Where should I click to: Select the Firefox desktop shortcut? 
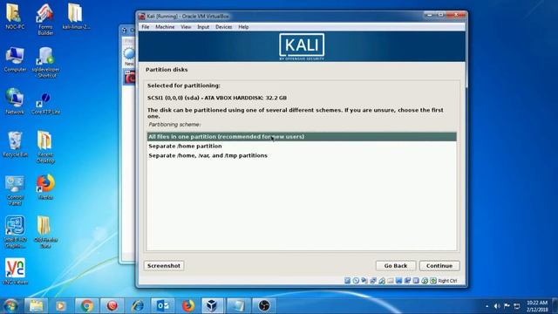pos(45,187)
